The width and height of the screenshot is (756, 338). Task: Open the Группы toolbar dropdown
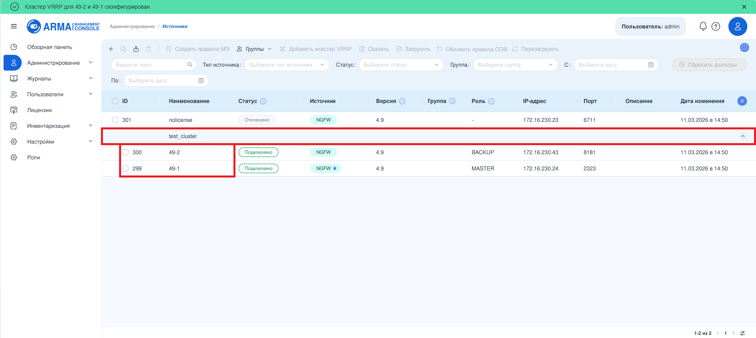pos(254,49)
